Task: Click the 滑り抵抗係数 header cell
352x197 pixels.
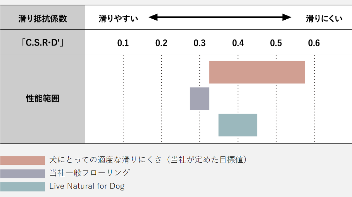Action: [x=43, y=18]
